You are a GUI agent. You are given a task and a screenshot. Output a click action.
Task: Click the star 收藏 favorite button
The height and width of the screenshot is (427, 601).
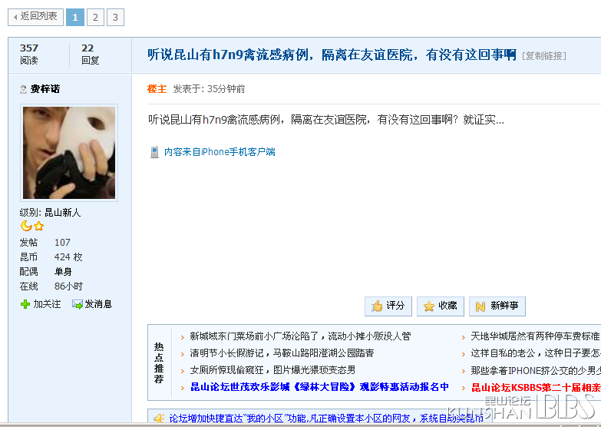tap(441, 306)
